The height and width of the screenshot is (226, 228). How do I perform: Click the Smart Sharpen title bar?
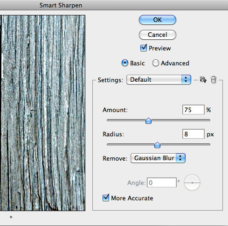(x=114, y=5)
